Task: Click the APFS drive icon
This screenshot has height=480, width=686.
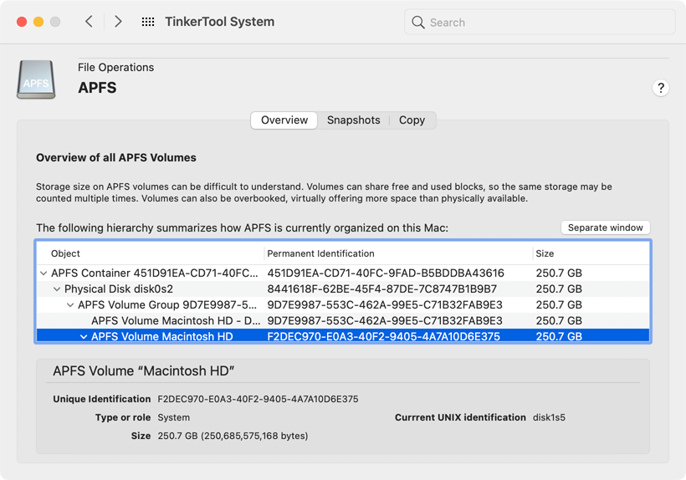Action: click(36, 79)
